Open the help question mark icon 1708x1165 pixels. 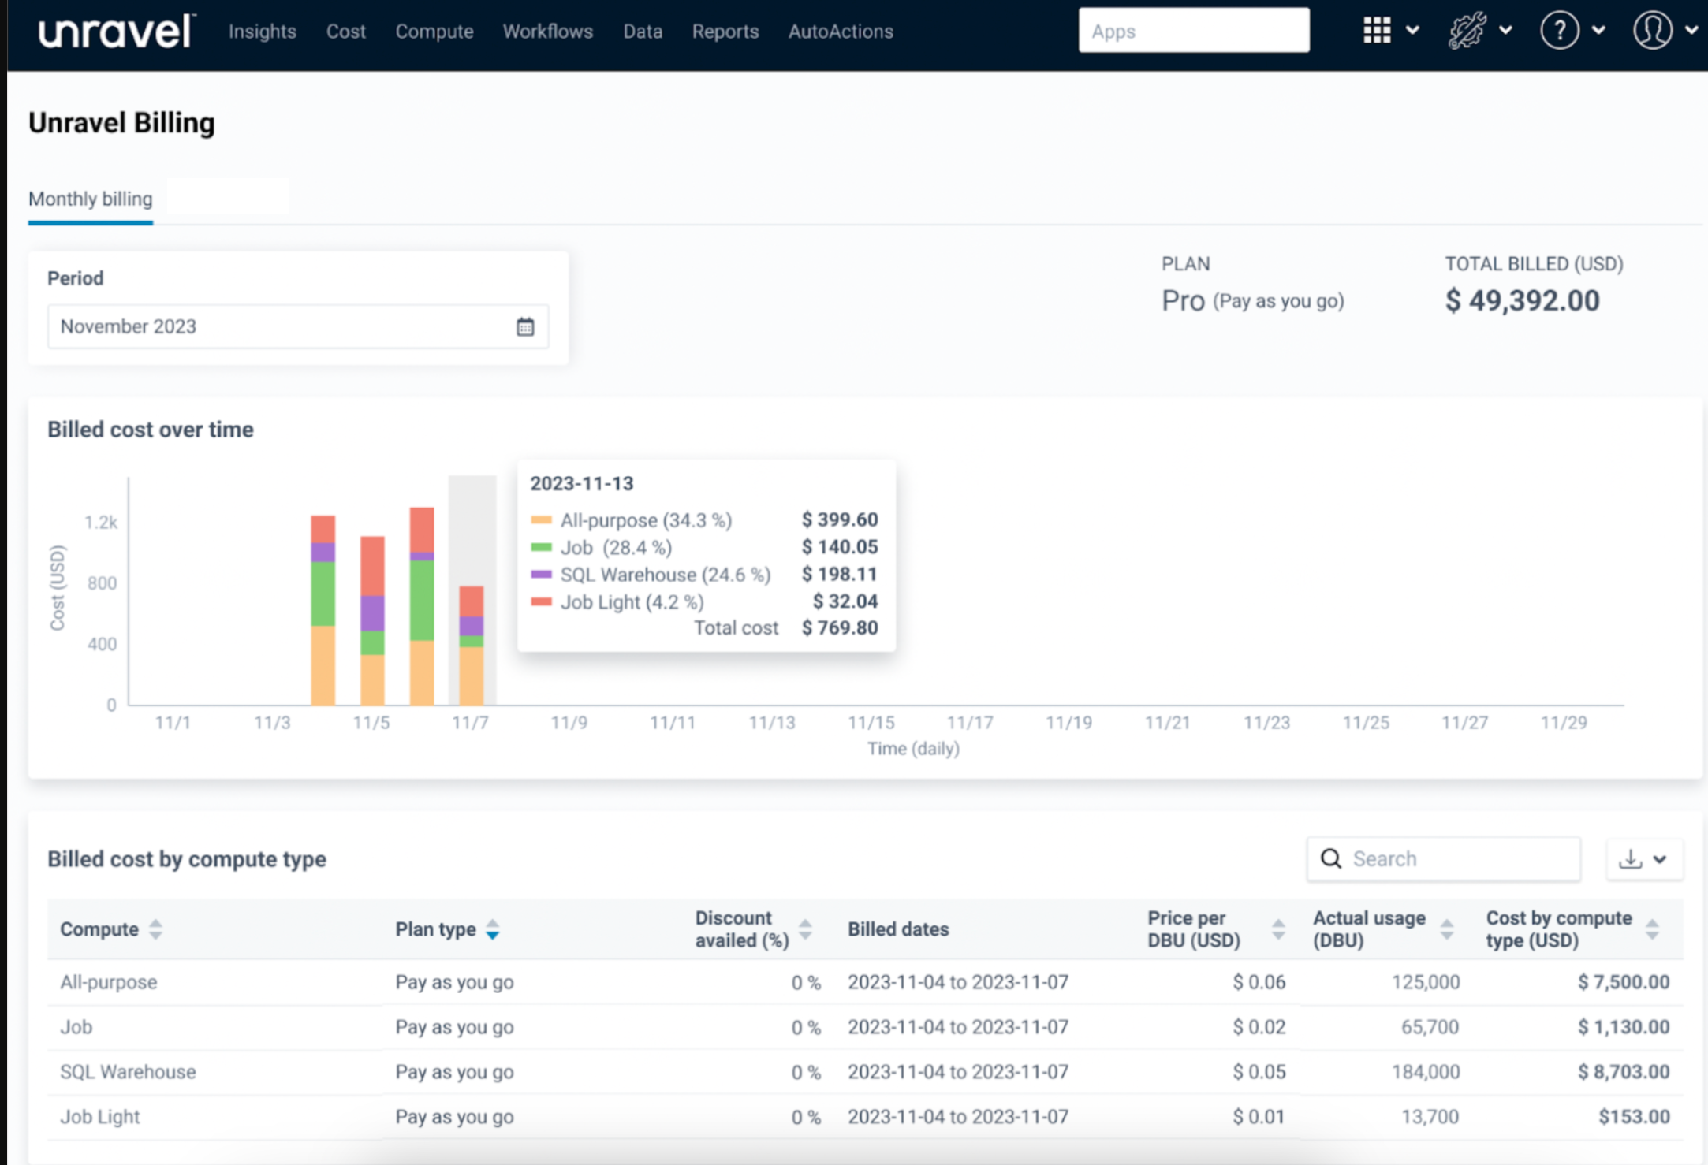pyautogui.click(x=1559, y=31)
